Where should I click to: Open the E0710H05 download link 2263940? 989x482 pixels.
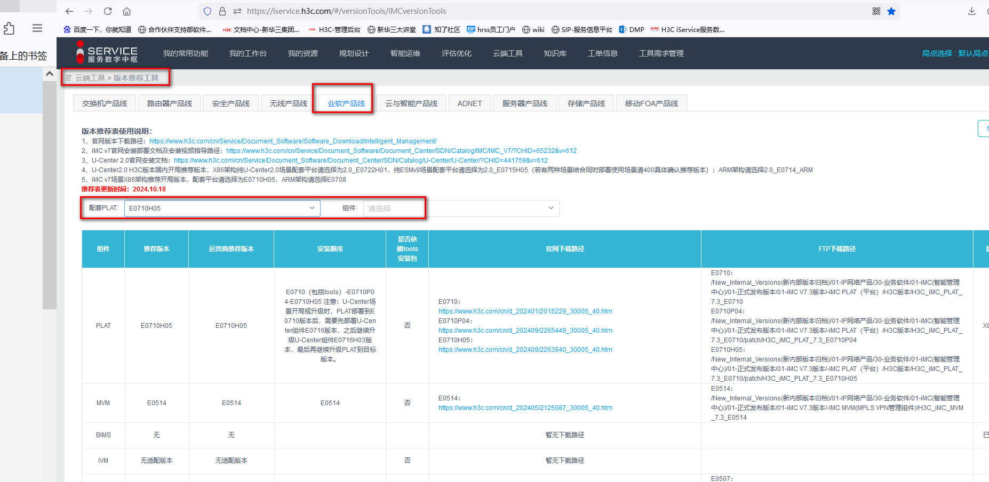[x=525, y=350]
